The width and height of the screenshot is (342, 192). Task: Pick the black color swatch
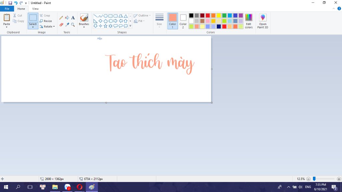(191, 15)
